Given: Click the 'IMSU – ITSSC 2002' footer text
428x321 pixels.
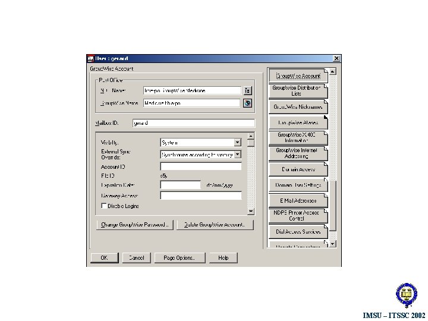Looking at the screenshot, I should 394,315.
